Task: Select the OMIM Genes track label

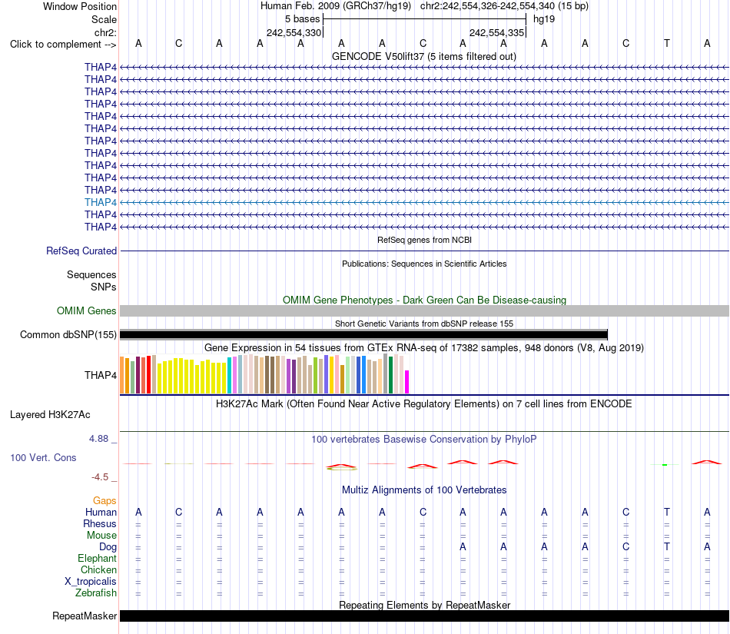Action: [86, 311]
